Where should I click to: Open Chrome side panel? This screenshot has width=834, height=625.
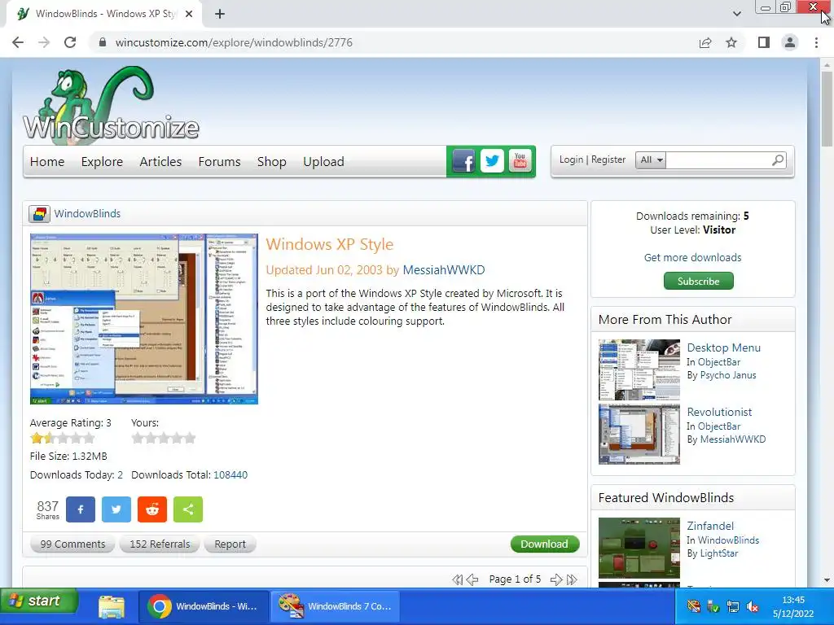click(764, 42)
